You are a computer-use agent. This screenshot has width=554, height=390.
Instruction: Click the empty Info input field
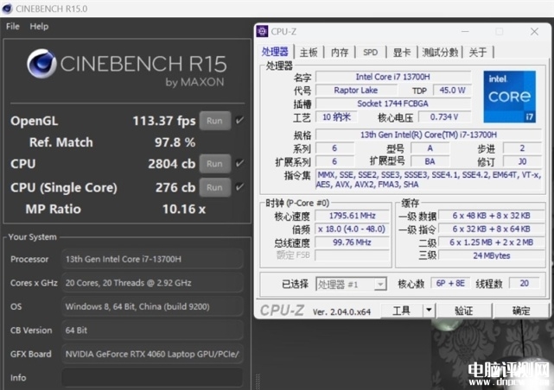153,378
